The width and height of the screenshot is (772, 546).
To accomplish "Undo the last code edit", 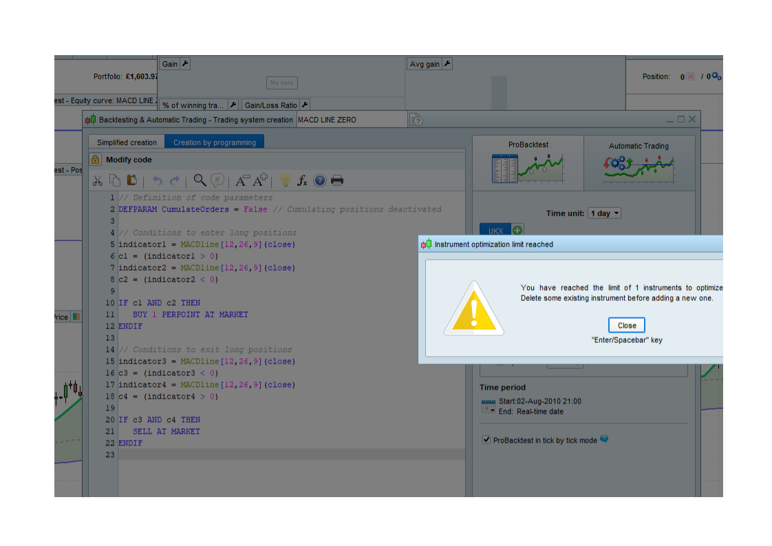I will [x=157, y=181].
